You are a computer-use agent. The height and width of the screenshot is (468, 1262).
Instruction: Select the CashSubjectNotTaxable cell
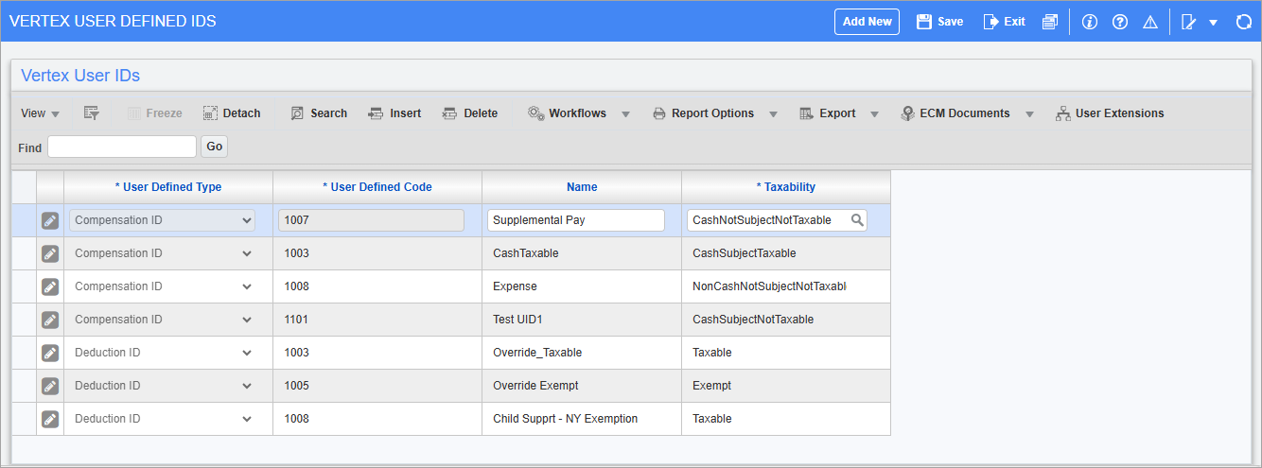tap(786, 320)
